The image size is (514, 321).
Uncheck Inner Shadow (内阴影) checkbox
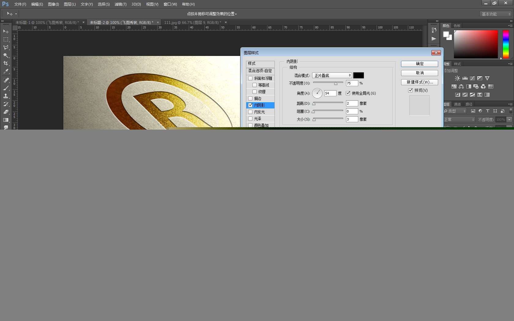[x=250, y=105]
